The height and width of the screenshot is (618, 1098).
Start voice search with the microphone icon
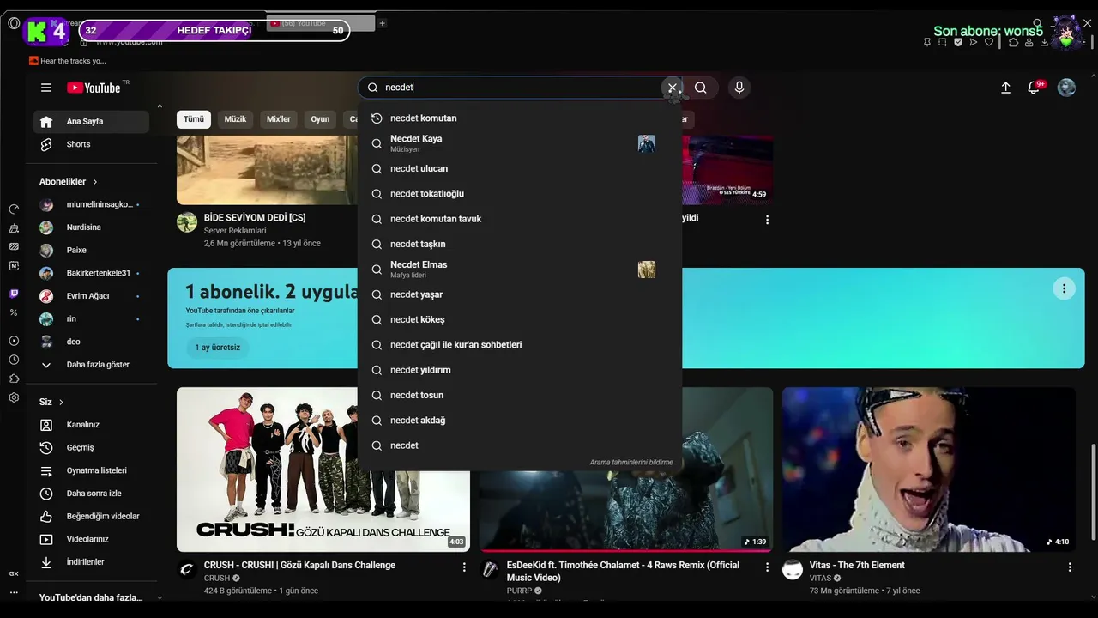click(739, 88)
